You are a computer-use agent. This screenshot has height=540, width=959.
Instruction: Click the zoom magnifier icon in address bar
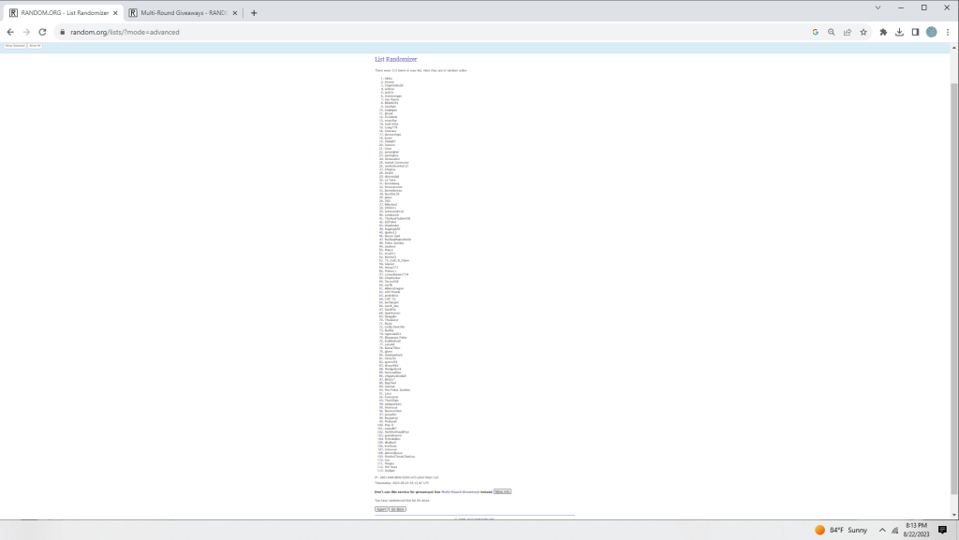832,32
